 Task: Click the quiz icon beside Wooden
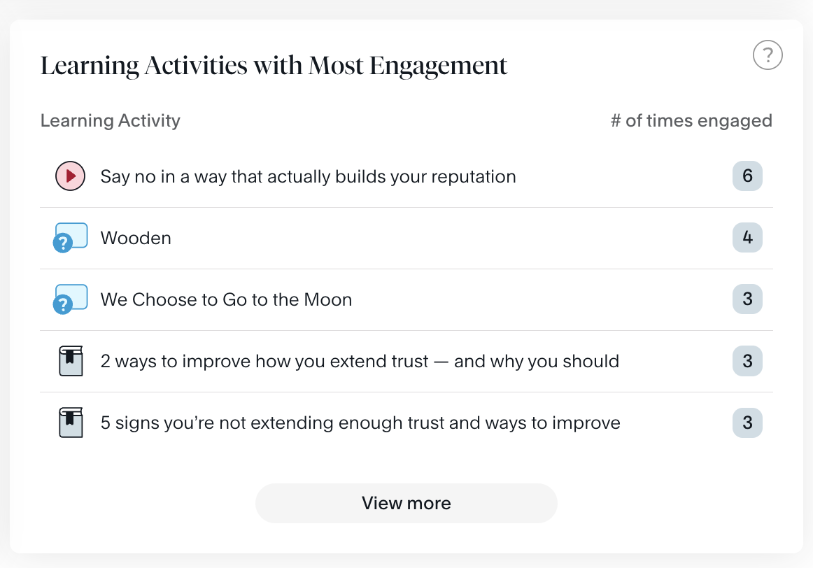click(x=71, y=238)
